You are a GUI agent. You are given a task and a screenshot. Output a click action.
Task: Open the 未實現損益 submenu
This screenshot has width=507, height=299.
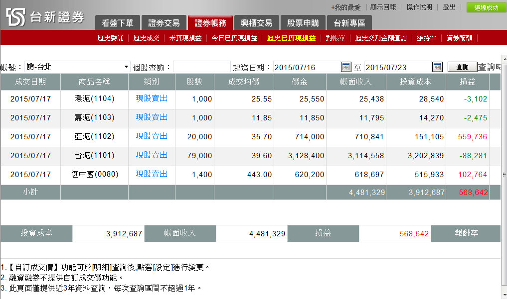(185, 38)
